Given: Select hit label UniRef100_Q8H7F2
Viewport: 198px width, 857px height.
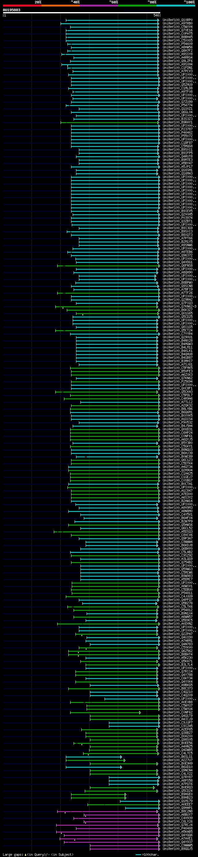Looking at the screenshot, I should pos(177,51).
